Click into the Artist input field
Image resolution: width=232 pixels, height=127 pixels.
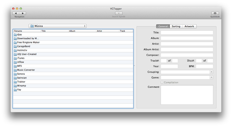click(x=187, y=44)
